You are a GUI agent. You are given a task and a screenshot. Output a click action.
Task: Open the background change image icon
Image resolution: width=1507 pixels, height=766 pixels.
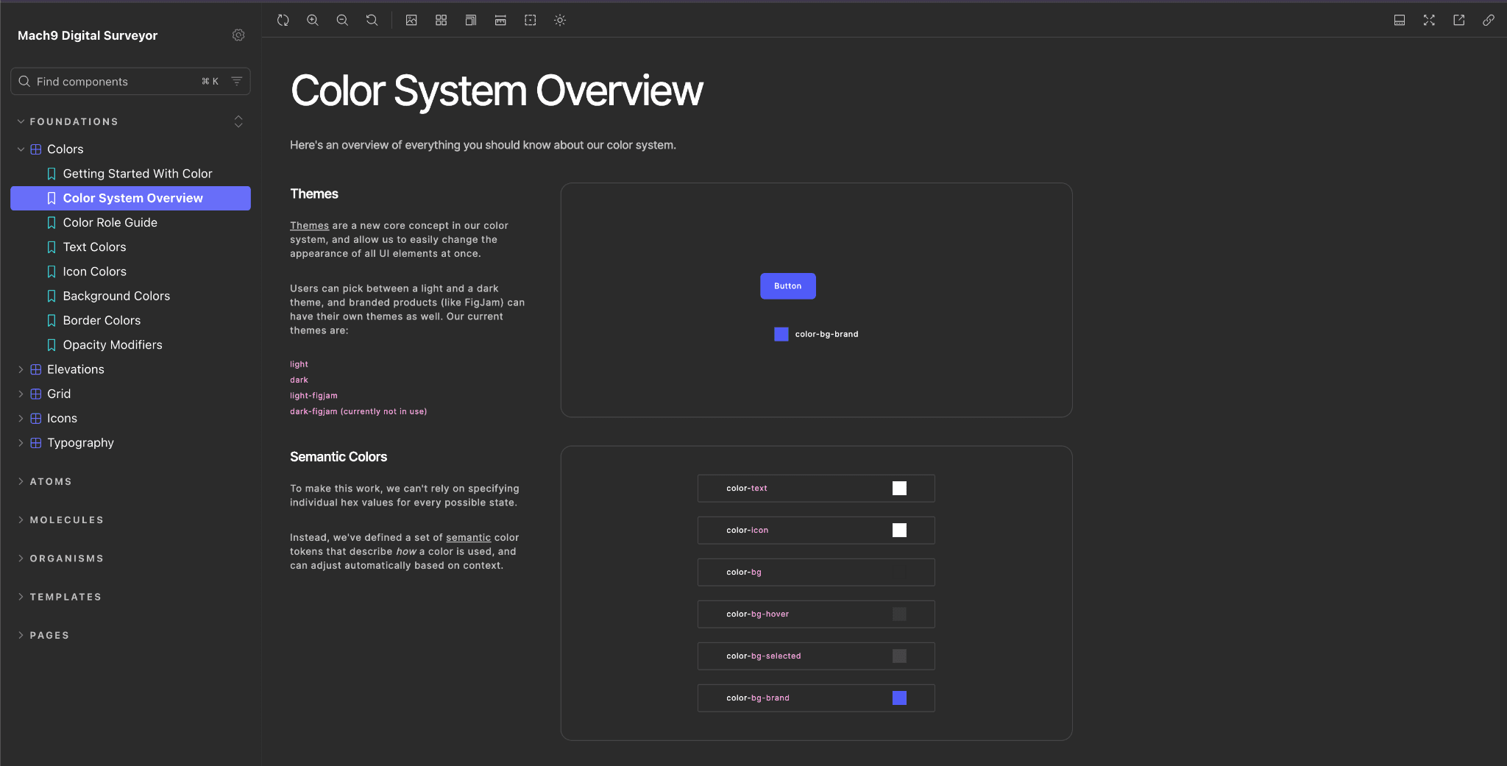(x=411, y=21)
